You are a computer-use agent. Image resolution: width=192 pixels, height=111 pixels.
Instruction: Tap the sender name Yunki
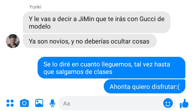click(35, 7)
